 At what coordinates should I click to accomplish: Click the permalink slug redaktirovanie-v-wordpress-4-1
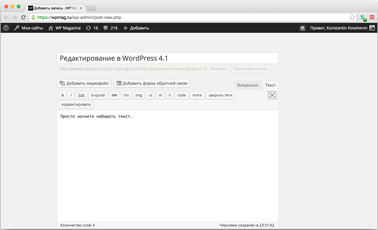coord(176,69)
